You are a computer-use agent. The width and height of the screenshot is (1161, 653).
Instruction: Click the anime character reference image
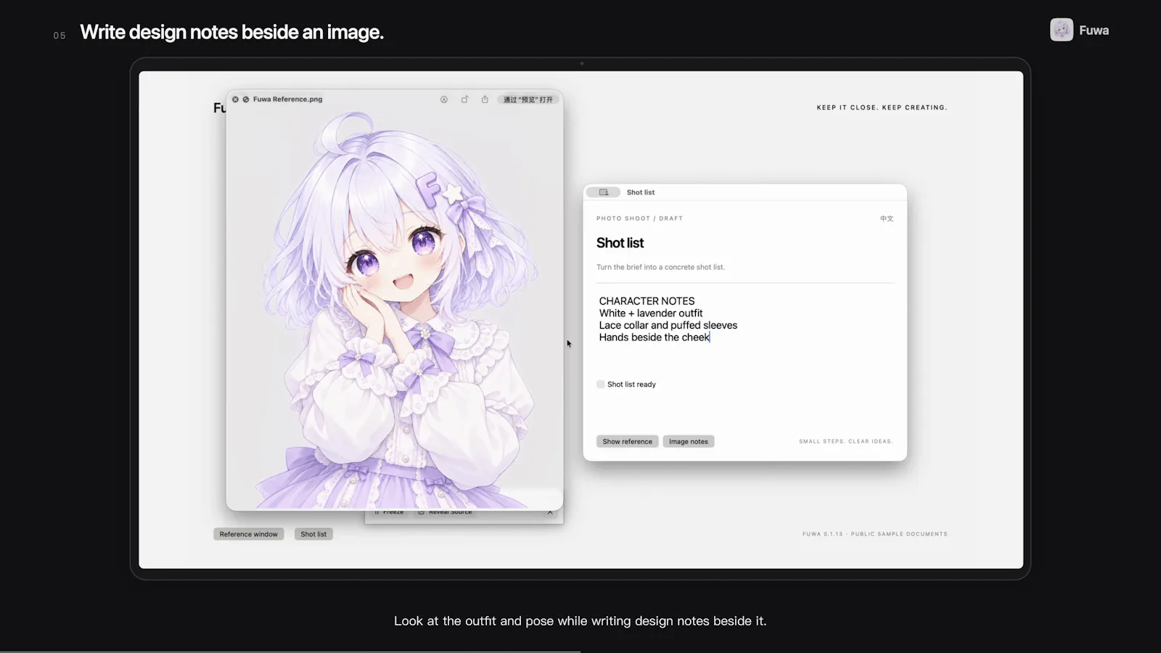pos(395,308)
